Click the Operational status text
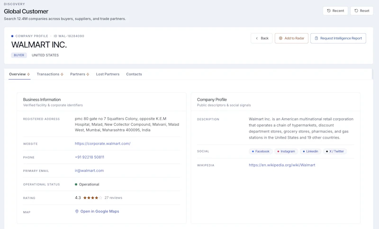This screenshot has width=379, height=229. tap(89, 185)
